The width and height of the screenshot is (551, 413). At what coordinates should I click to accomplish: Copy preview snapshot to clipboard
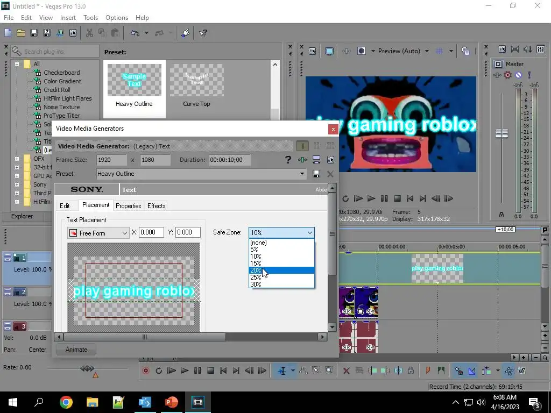[465, 51]
